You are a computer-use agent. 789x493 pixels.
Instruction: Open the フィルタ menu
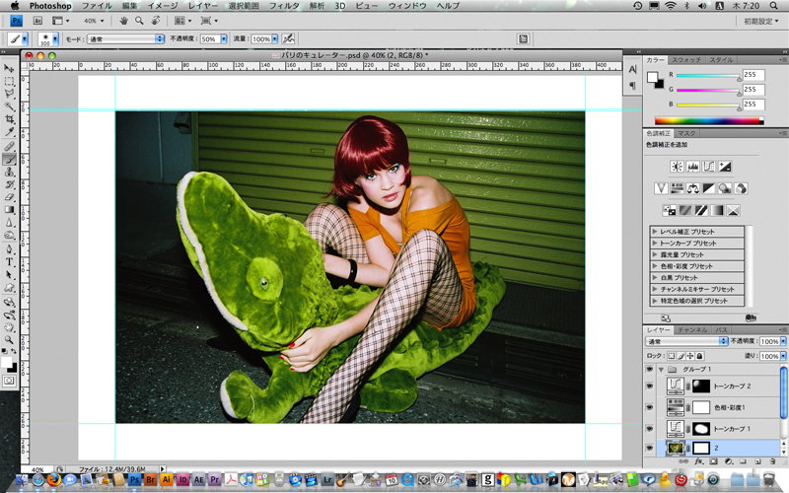click(284, 6)
